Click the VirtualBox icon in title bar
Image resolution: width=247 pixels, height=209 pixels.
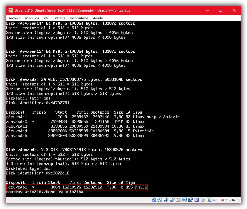(11, 11)
